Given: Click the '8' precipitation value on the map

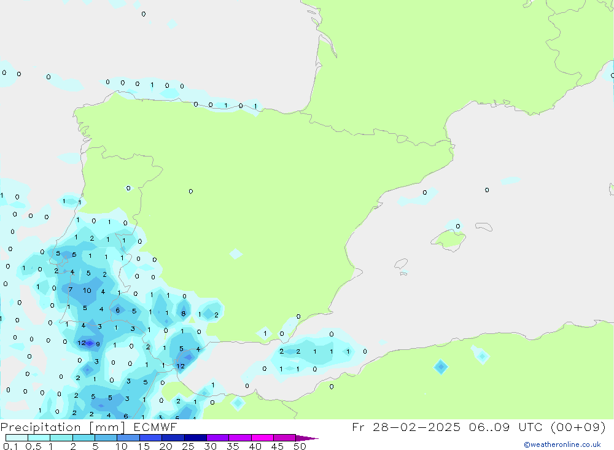Looking at the screenshot, I should click(183, 314).
